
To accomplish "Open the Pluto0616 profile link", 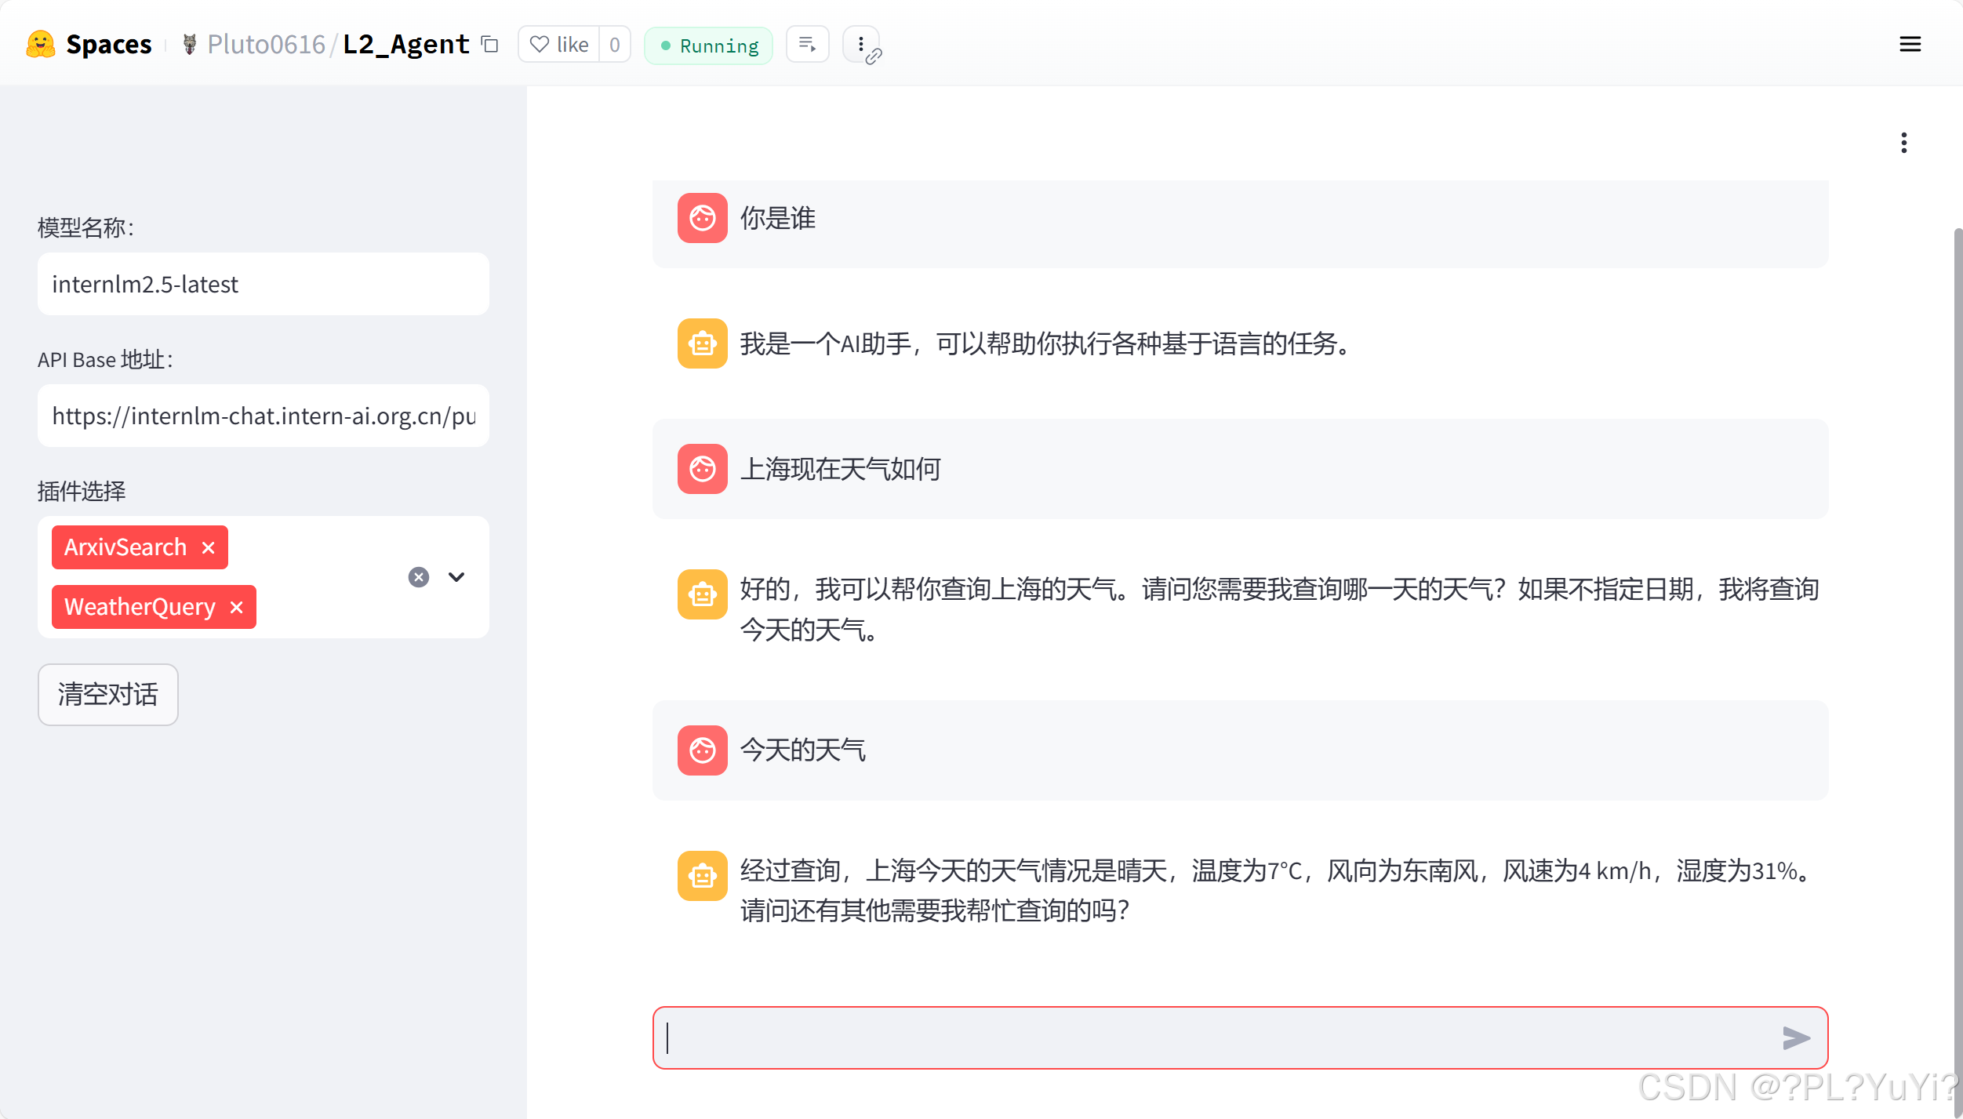I will tap(266, 44).
